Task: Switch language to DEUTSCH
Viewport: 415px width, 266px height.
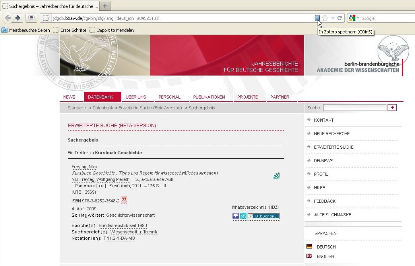Action: click(326, 247)
